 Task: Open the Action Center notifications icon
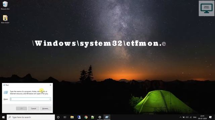click(x=211, y=117)
